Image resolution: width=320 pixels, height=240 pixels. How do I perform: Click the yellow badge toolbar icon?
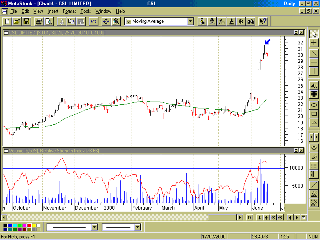[202, 22]
